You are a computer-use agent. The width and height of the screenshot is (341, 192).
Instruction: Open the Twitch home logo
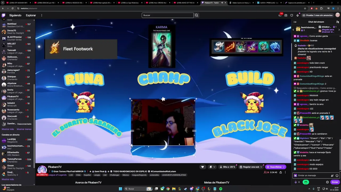click(3, 15)
